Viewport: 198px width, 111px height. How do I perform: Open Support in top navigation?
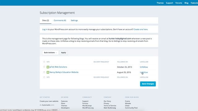[x=170, y=3]
